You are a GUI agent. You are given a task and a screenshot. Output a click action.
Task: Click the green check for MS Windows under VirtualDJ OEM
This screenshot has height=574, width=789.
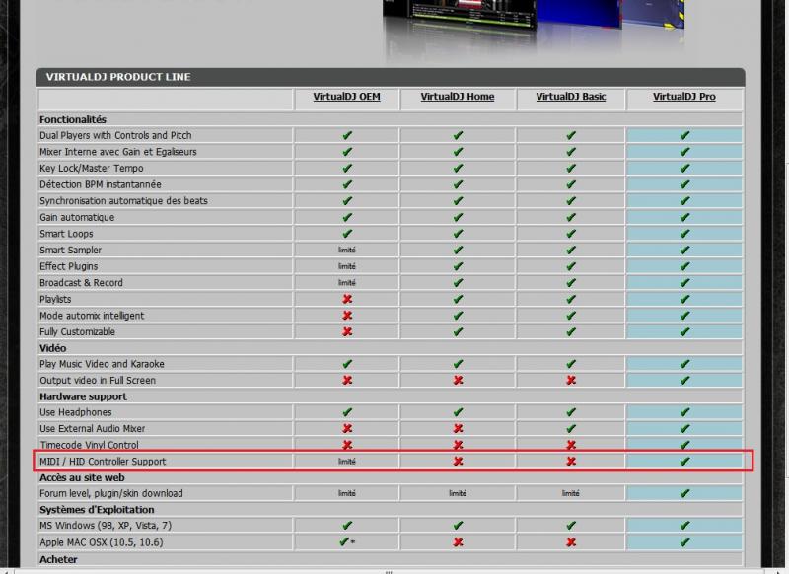pyautogui.click(x=347, y=526)
